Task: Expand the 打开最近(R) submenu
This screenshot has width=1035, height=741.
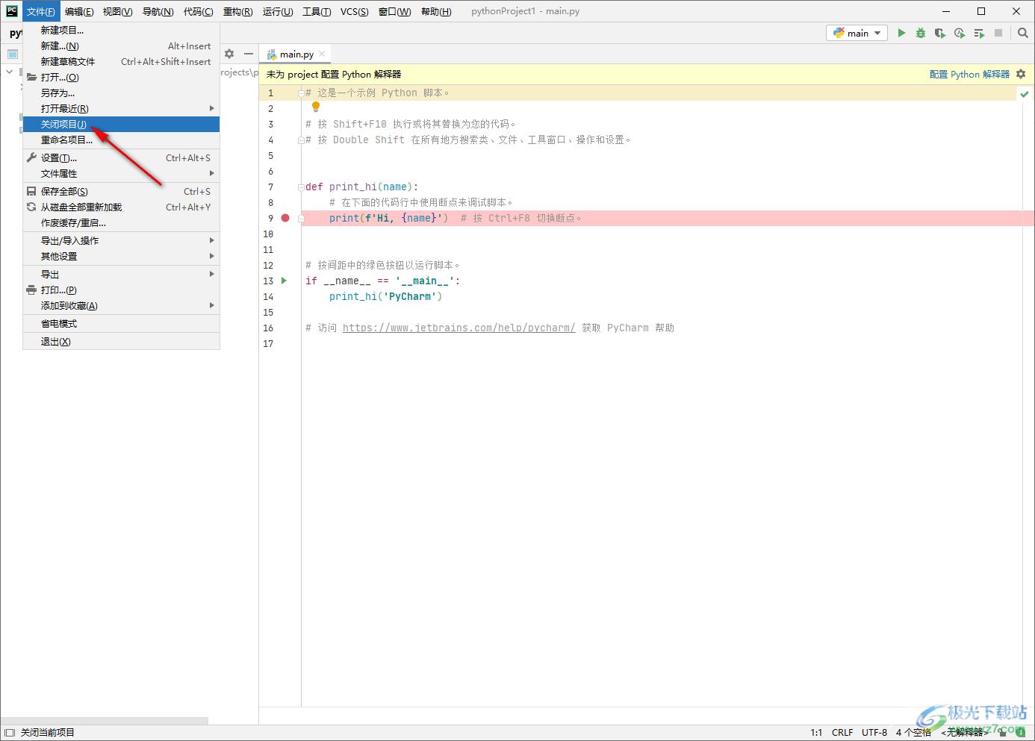Action: pos(121,108)
